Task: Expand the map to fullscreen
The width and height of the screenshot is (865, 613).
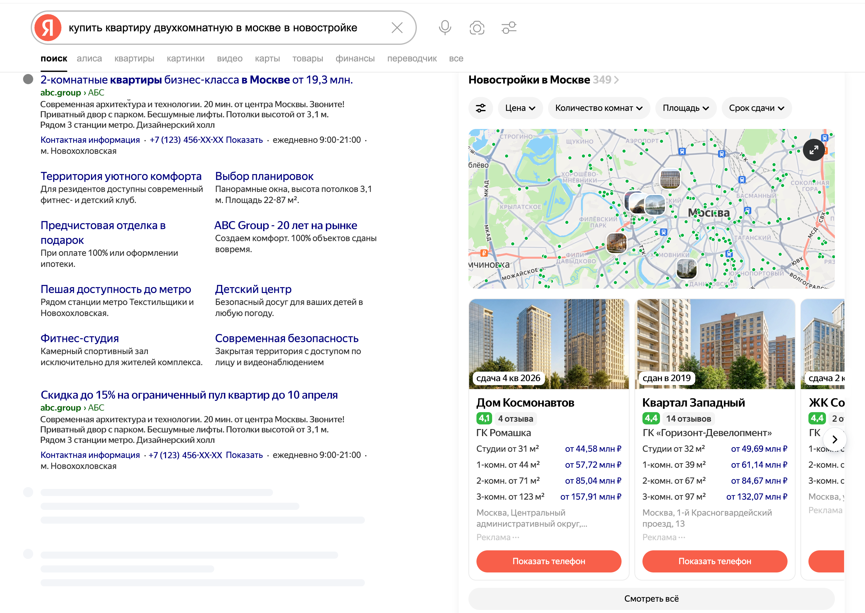Action: click(x=814, y=150)
